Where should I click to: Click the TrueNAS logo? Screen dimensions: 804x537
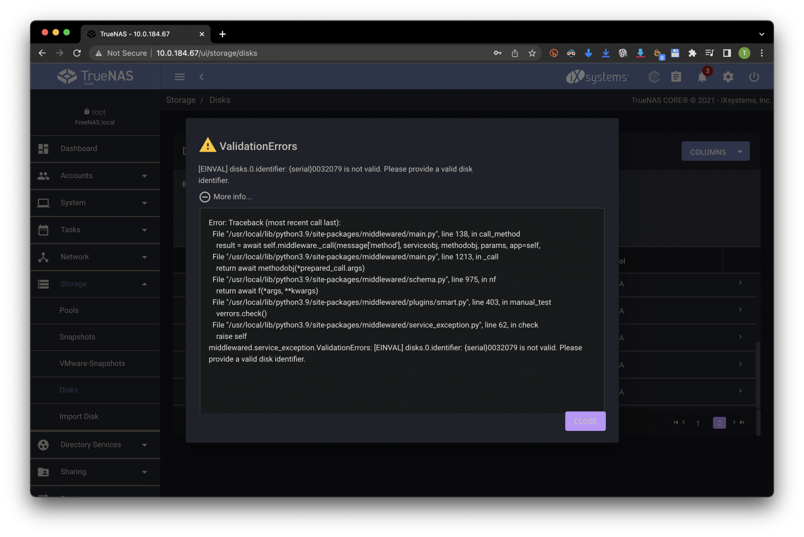pyautogui.click(x=95, y=77)
